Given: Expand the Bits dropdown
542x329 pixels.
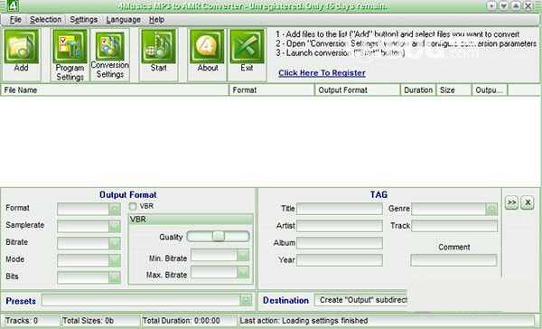Looking at the screenshot, I should [115, 277].
